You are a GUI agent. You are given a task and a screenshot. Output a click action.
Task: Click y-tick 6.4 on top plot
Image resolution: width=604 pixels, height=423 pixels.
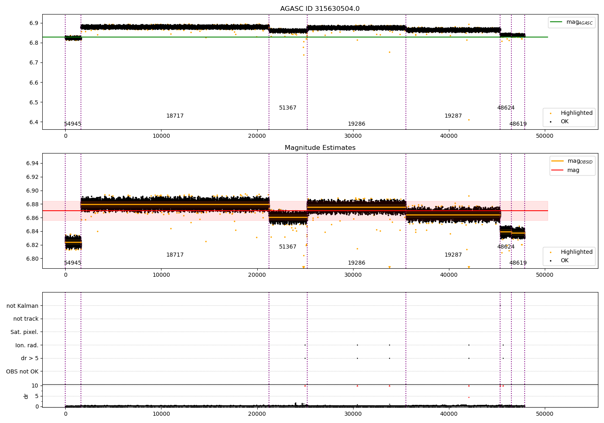point(34,122)
